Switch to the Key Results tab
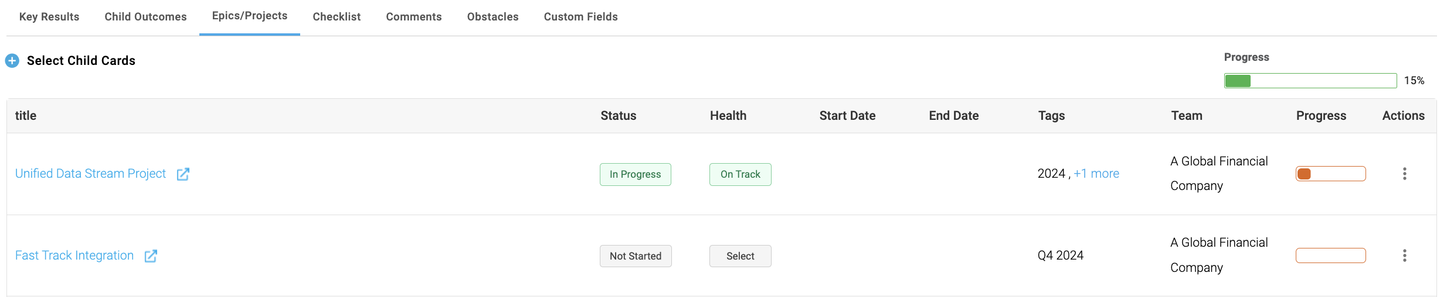 point(49,17)
